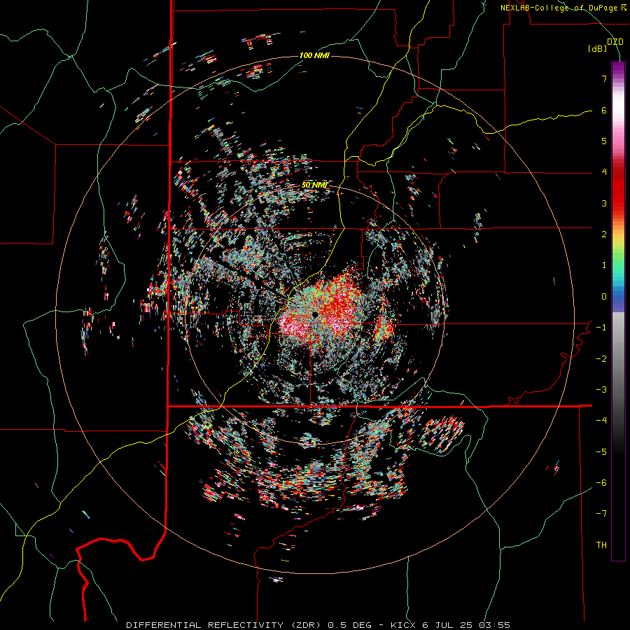Click the KICX station identifier

click(404, 625)
